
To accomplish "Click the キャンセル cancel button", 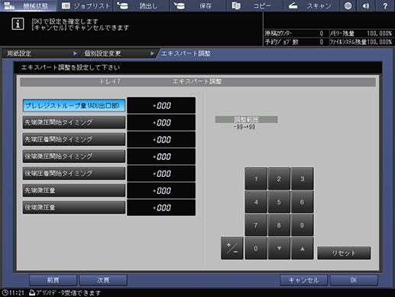I will pyautogui.click(x=303, y=280).
